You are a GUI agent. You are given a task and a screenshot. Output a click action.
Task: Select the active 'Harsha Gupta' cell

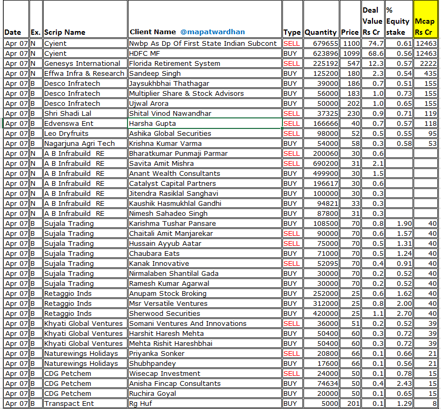click(x=205, y=124)
